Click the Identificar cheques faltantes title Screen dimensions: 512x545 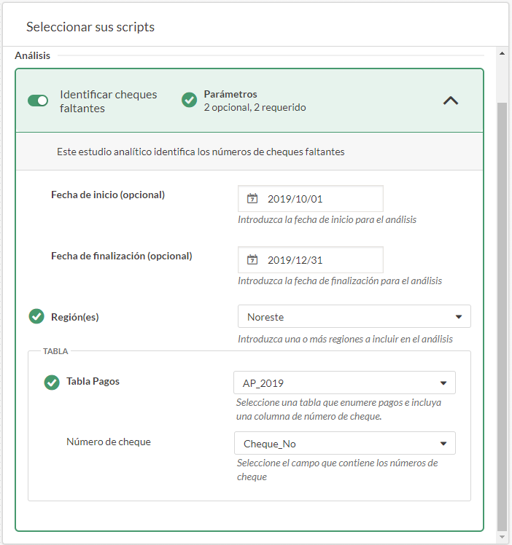108,101
